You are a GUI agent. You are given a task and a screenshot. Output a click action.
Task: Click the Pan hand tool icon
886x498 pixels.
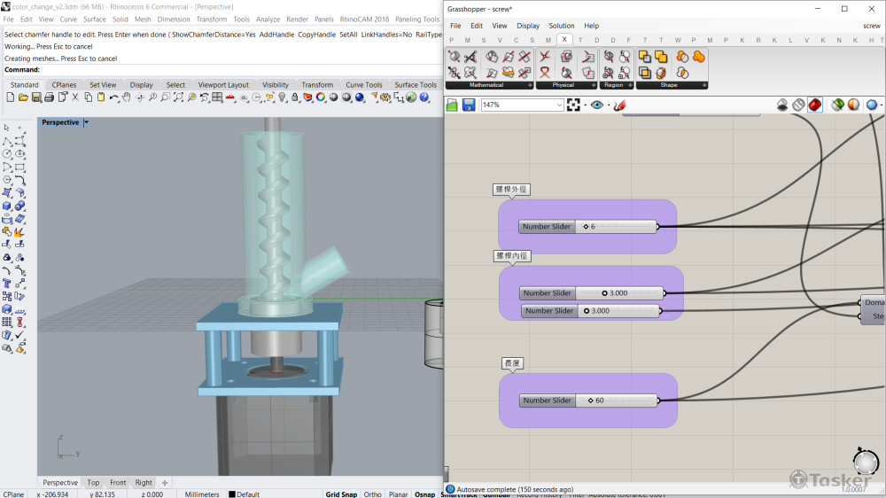pyautogui.click(x=128, y=97)
